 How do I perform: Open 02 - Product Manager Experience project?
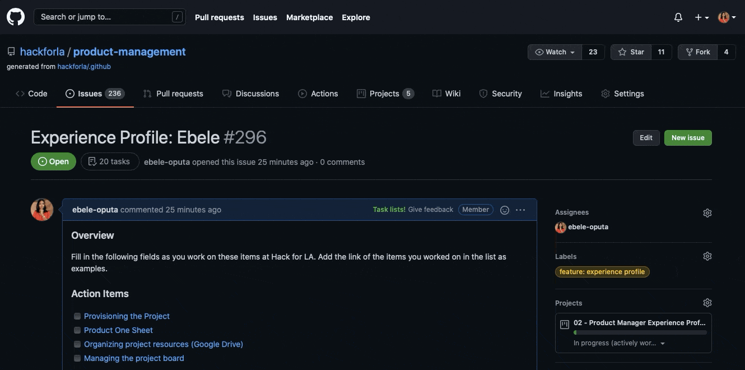click(x=640, y=323)
